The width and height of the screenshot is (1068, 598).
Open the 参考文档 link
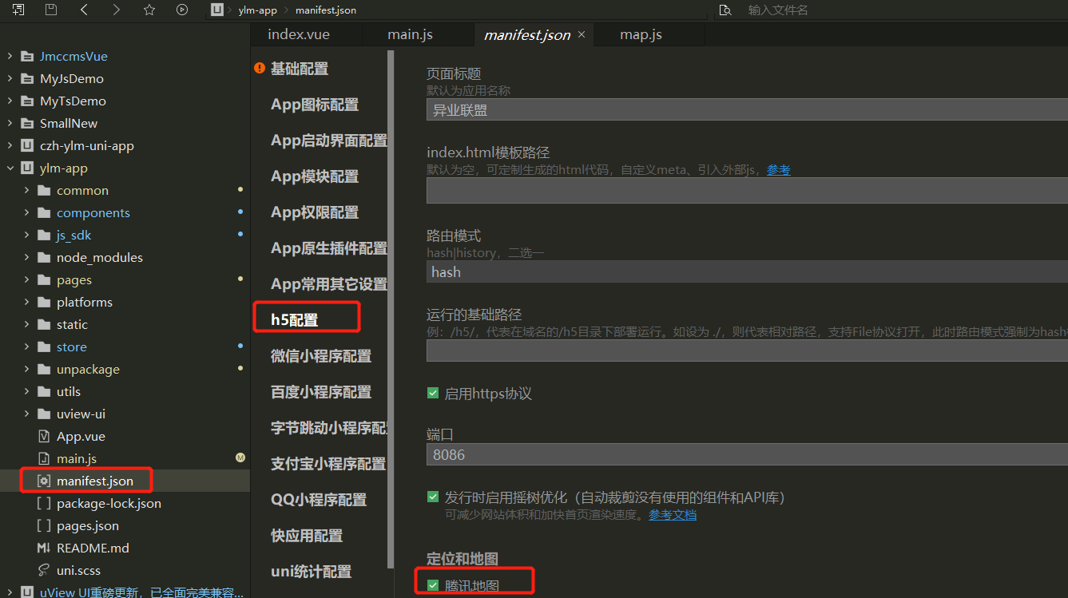tap(673, 515)
